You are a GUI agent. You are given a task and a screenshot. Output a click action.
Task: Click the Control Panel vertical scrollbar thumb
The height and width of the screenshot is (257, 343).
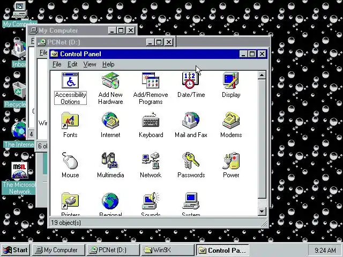pyautogui.click(x=262, y=139)
